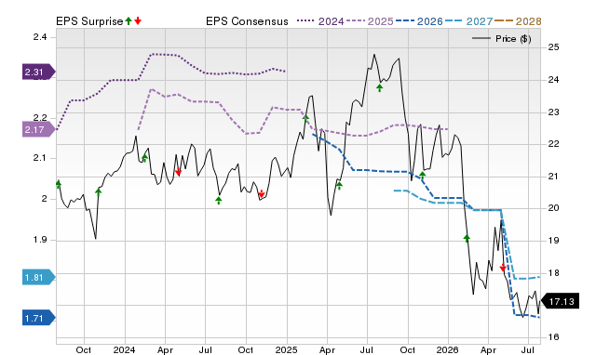596x355 pixels.
Task: Select the 2024 dotted series in the legend
Action: click(320, 21)
